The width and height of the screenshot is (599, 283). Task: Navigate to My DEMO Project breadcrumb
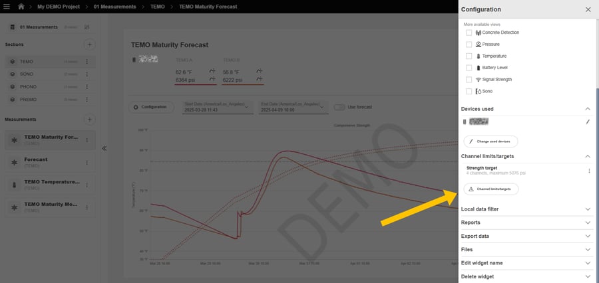(x=58, y=7)
